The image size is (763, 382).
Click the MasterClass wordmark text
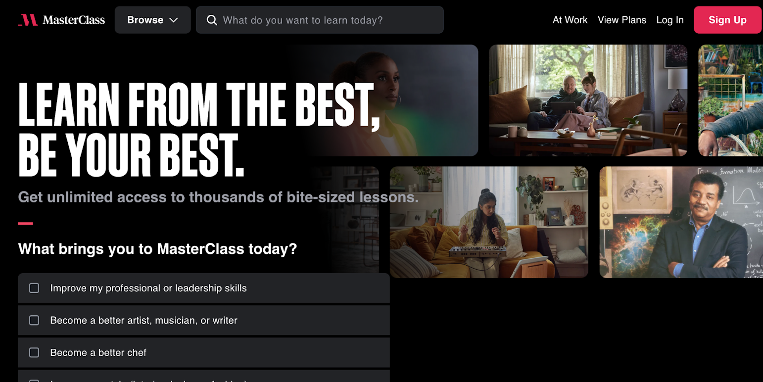(74, 20)
